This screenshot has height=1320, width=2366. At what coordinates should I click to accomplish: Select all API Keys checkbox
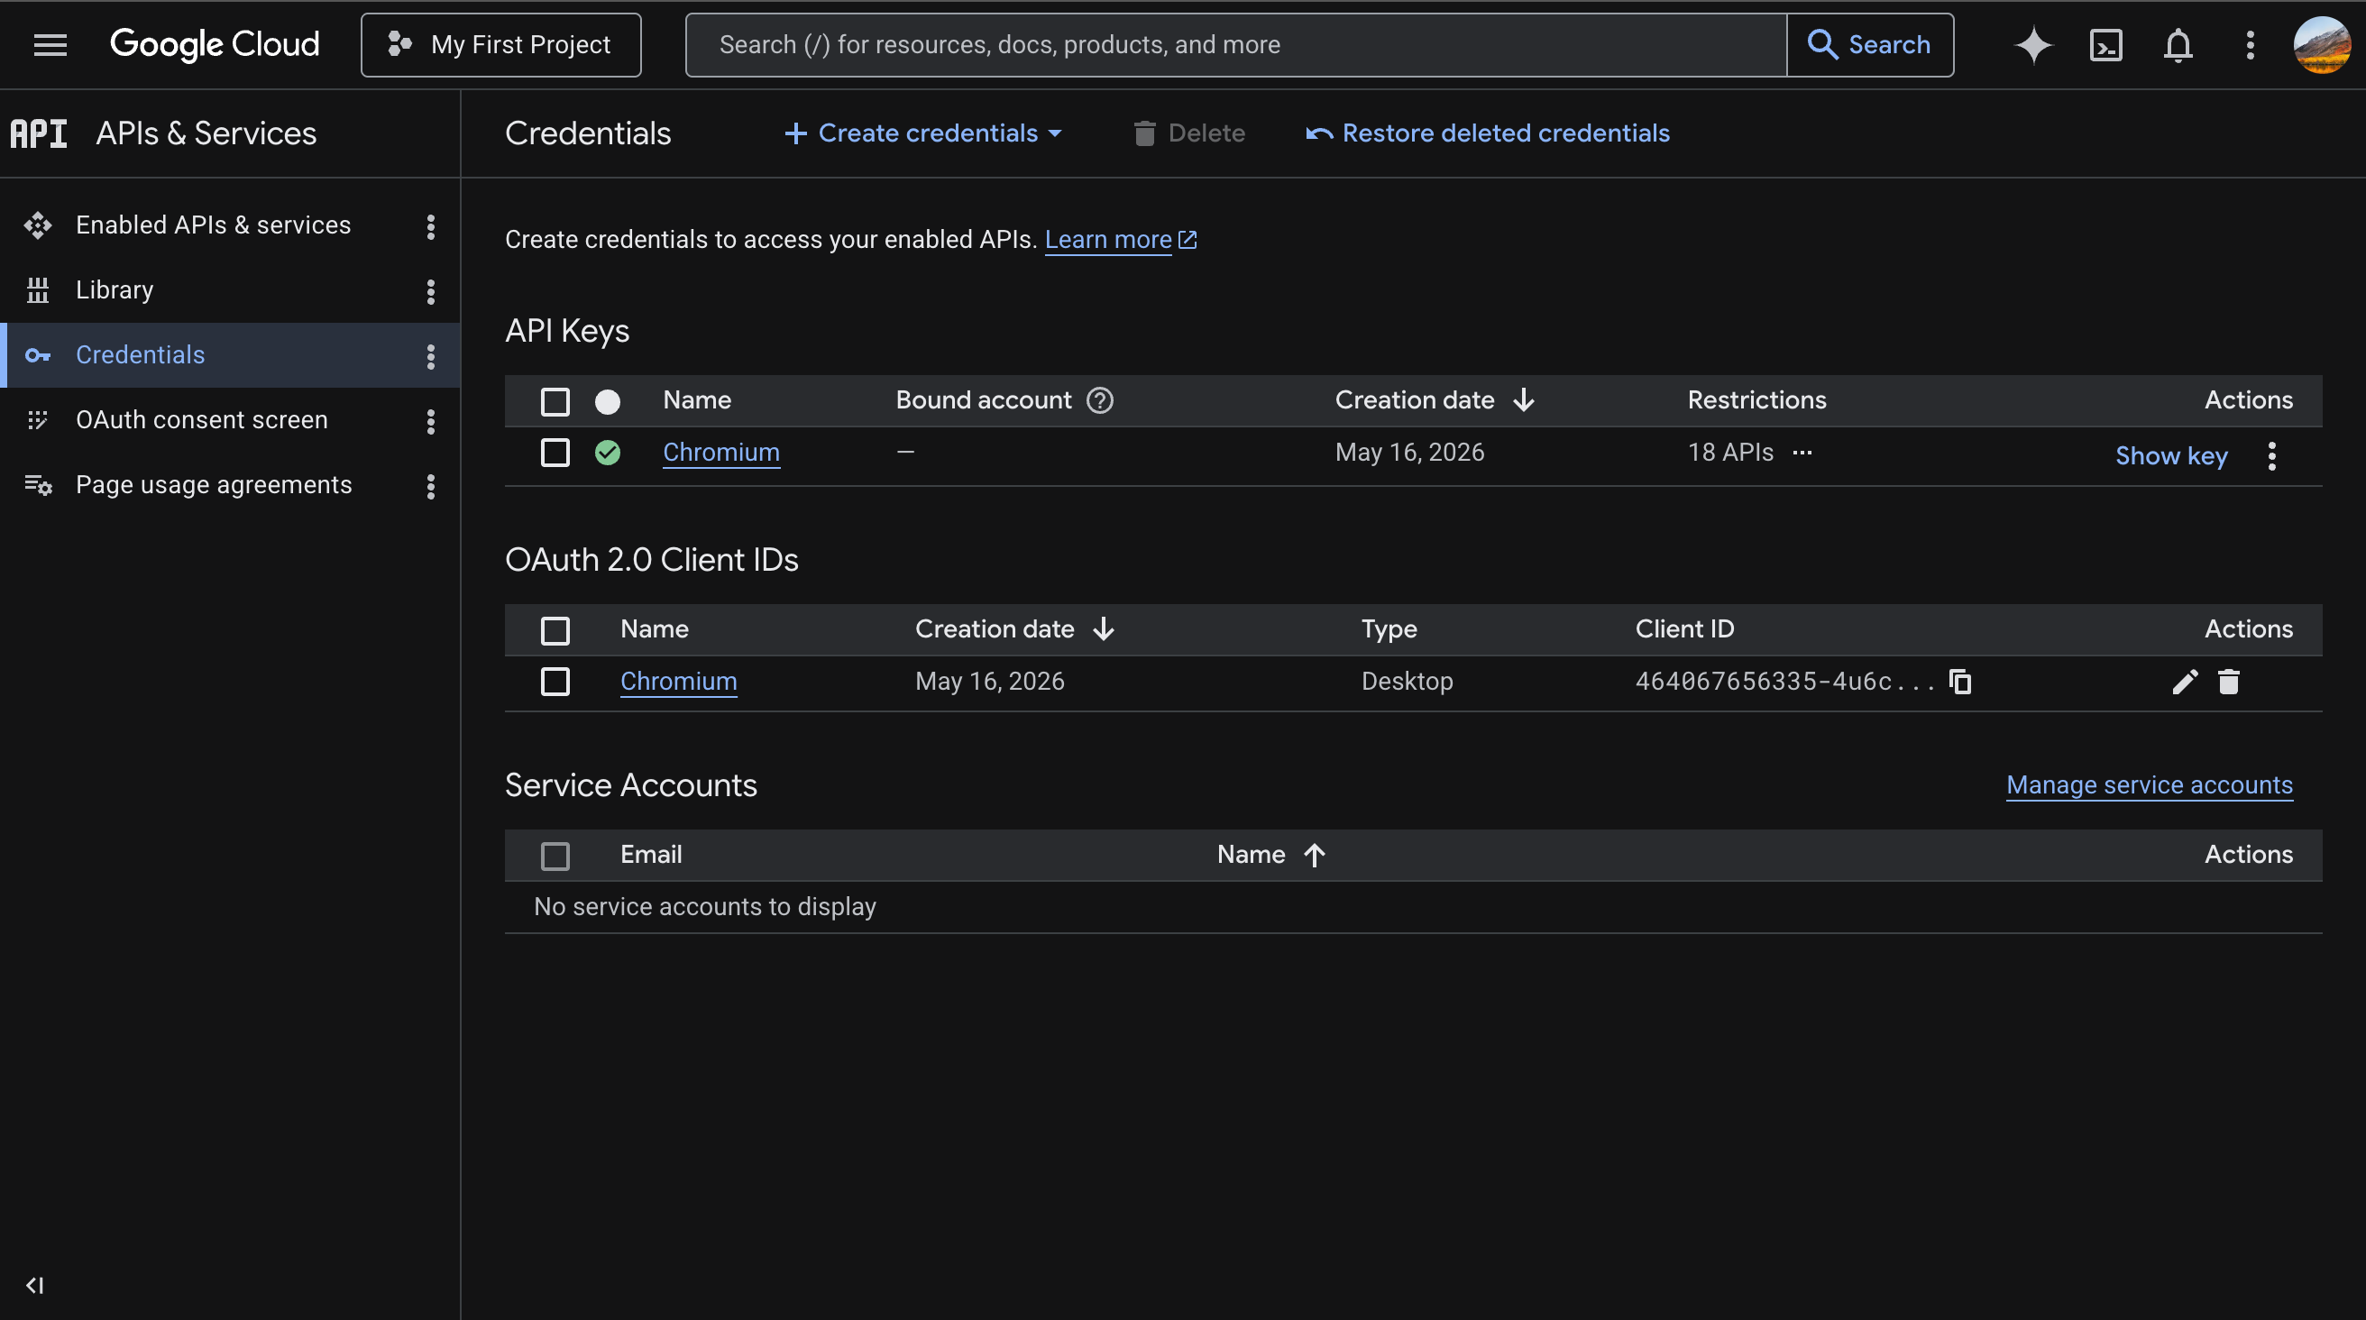click(555, 401)
